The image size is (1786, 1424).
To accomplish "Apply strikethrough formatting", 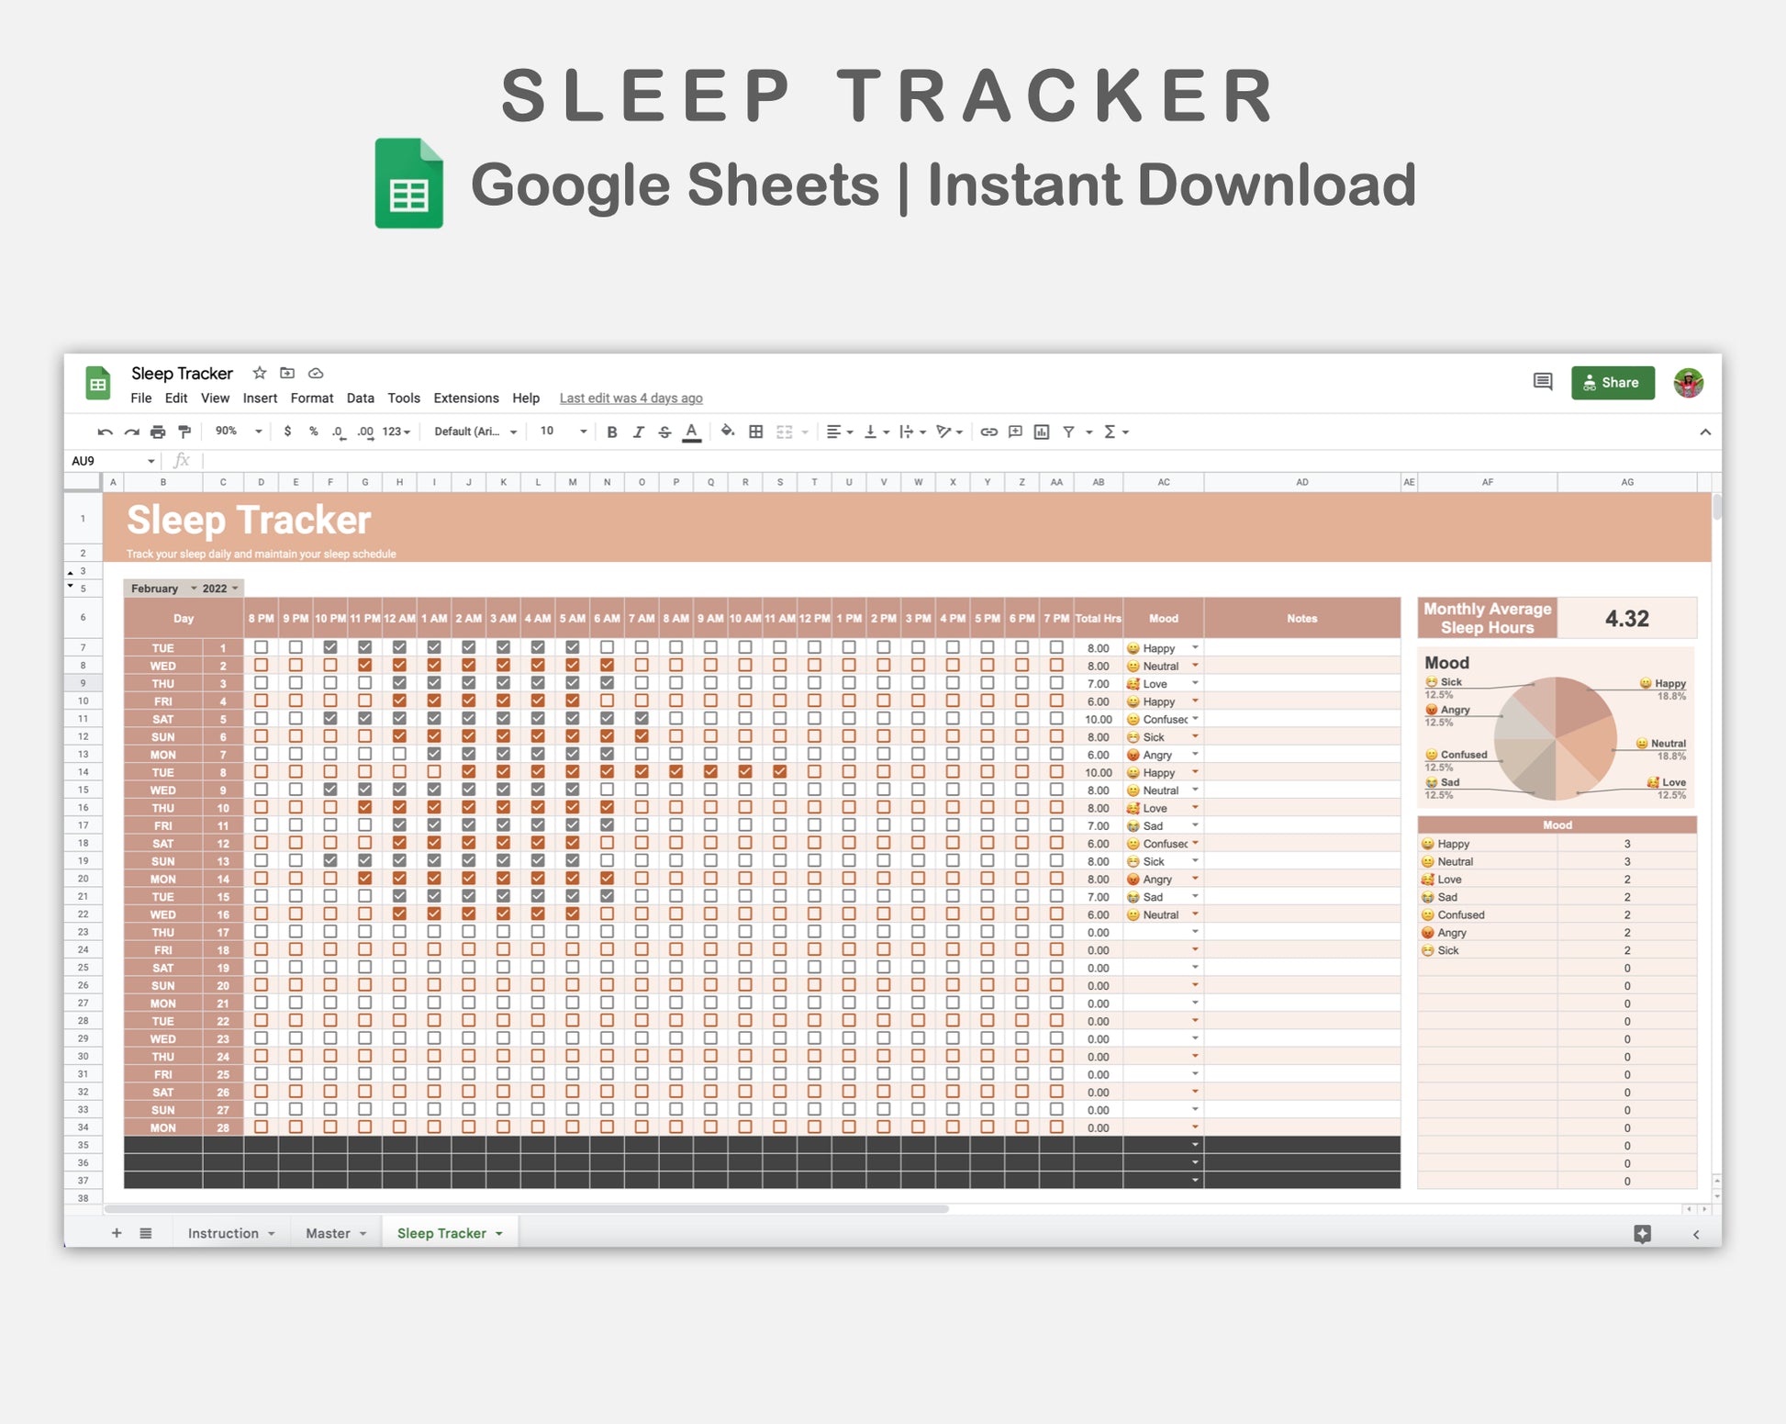I will (x=664, y=432).
